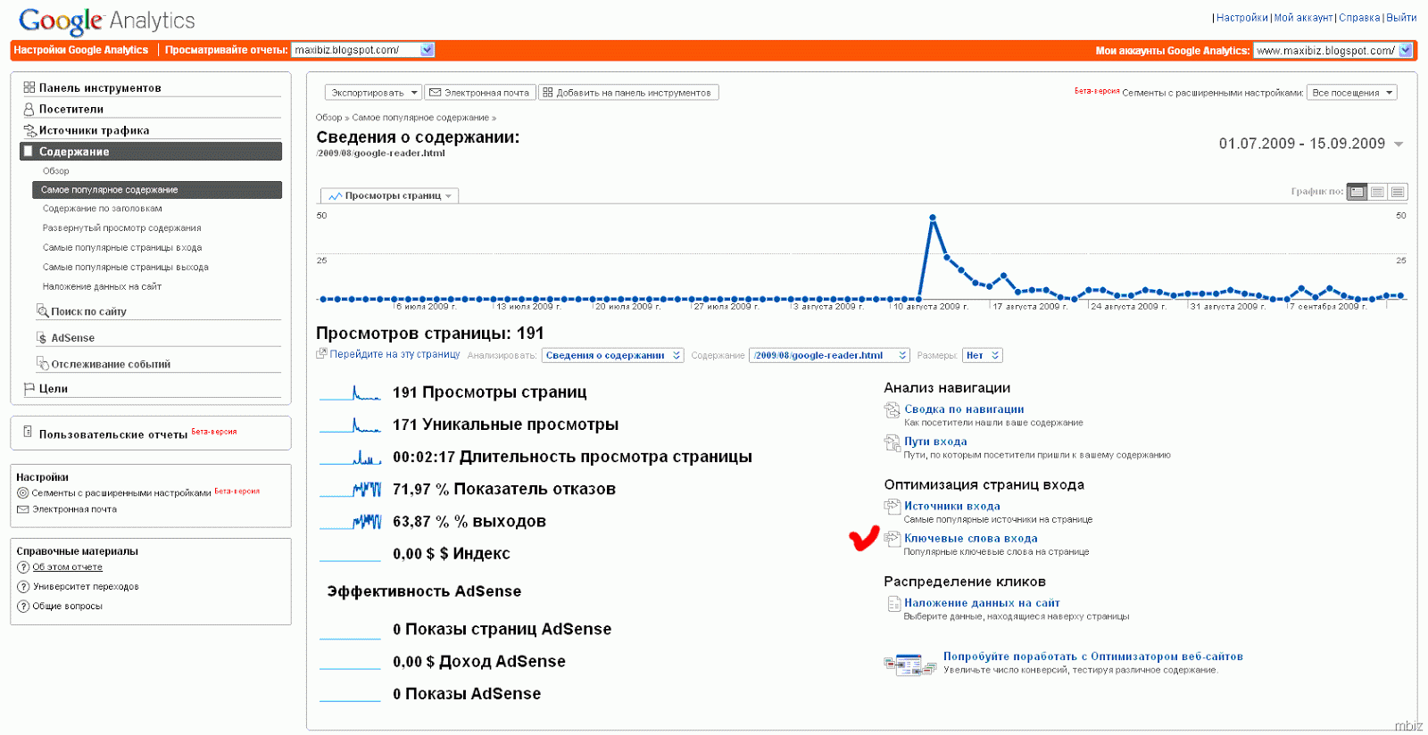Select Самые популярные страницы выхода

pyautogui.click(x=126, y=268)
